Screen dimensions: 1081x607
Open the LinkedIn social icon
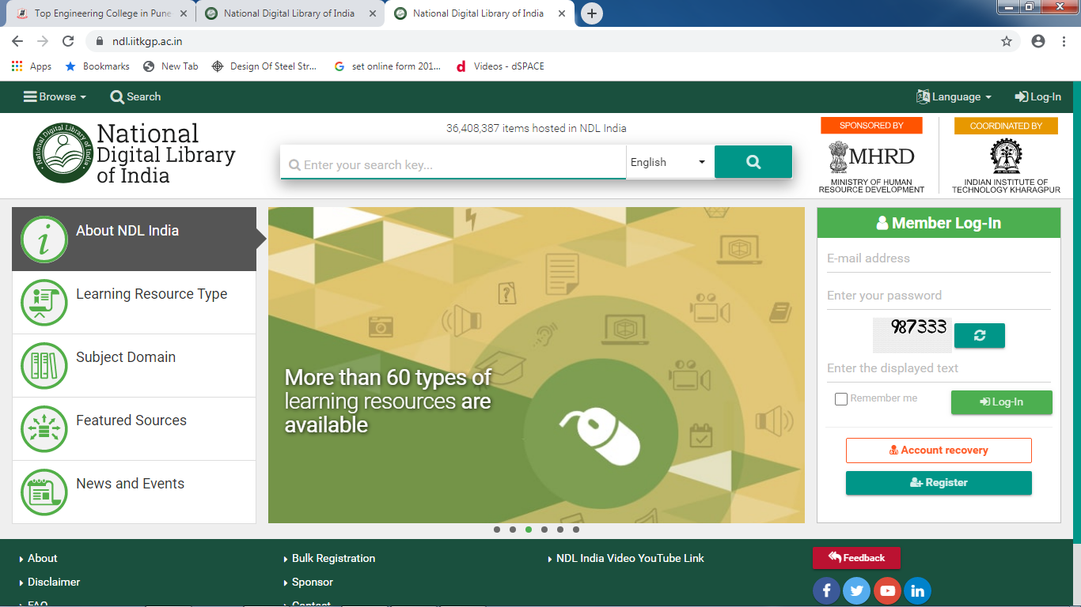(x=918, y=590)
